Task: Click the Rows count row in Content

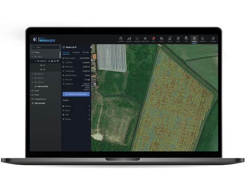Action: coord(76,111)
